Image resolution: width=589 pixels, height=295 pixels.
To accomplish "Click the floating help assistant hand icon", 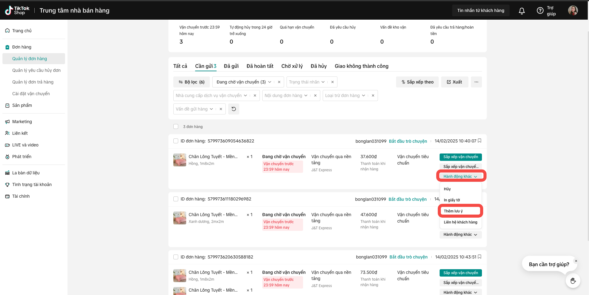I will (573, 281).
